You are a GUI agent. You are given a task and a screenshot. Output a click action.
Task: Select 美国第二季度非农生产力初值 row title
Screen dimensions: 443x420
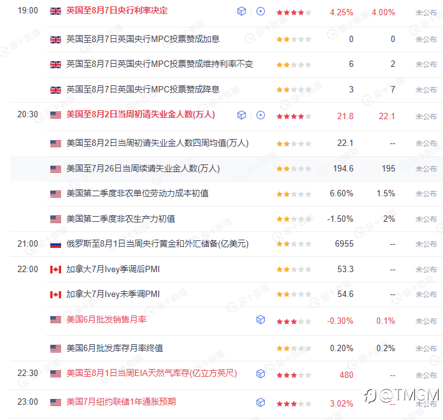click(121, 219)
